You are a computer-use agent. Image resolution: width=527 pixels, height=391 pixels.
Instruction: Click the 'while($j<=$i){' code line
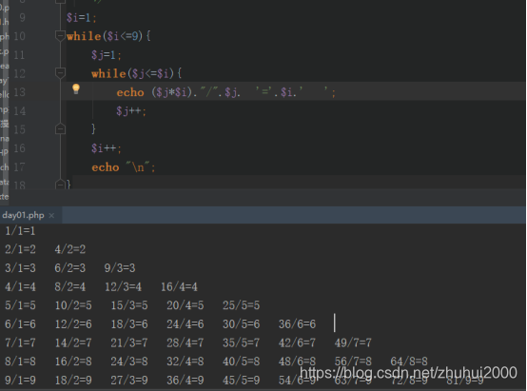(x=136, y=73)
